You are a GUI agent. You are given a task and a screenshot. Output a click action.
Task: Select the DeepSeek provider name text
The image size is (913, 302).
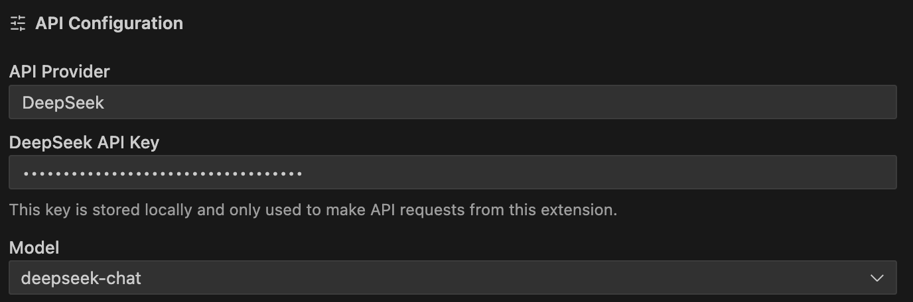(x=63, y=103)
